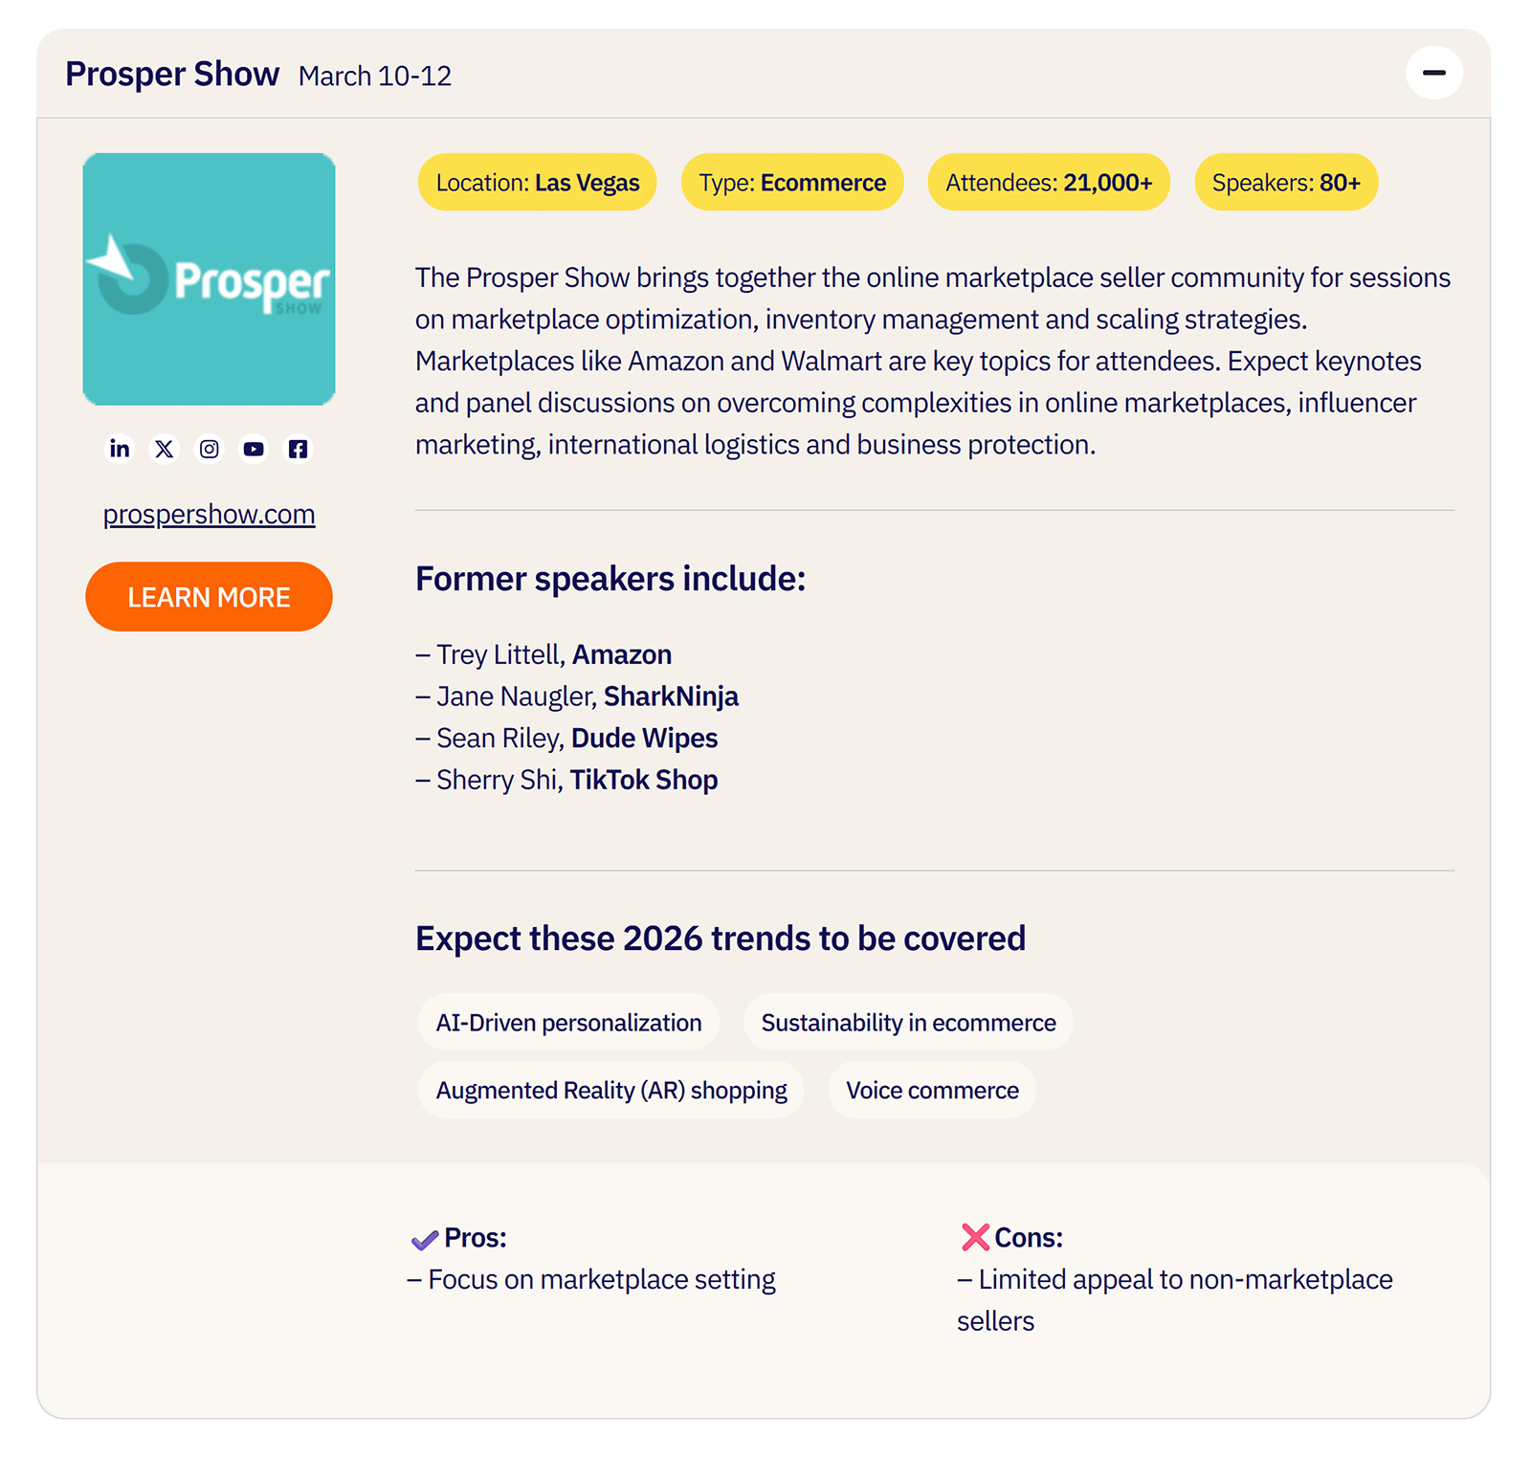Image resolution: width=1531 pixels, height=1459 pixels.
Task: Collapse the Prosper Show card
Action: pyautogui.click(x=1432, y=72)
